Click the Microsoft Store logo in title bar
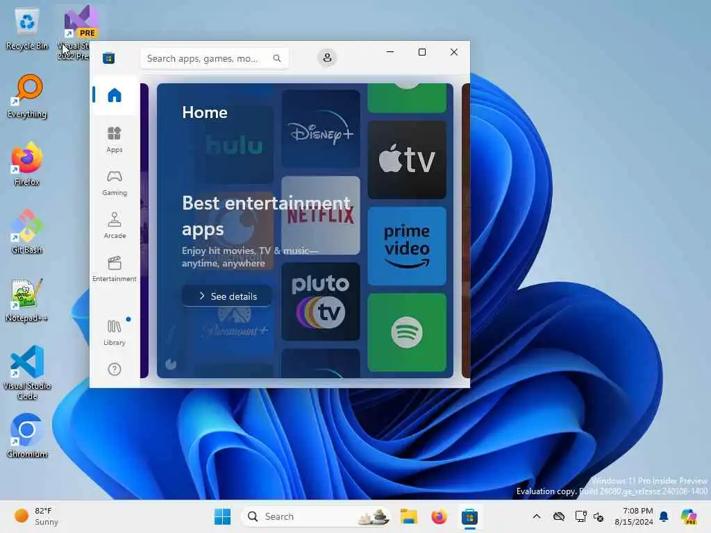Image resolution: width=711 pixels, height=533 pixels. pos(108,58)
